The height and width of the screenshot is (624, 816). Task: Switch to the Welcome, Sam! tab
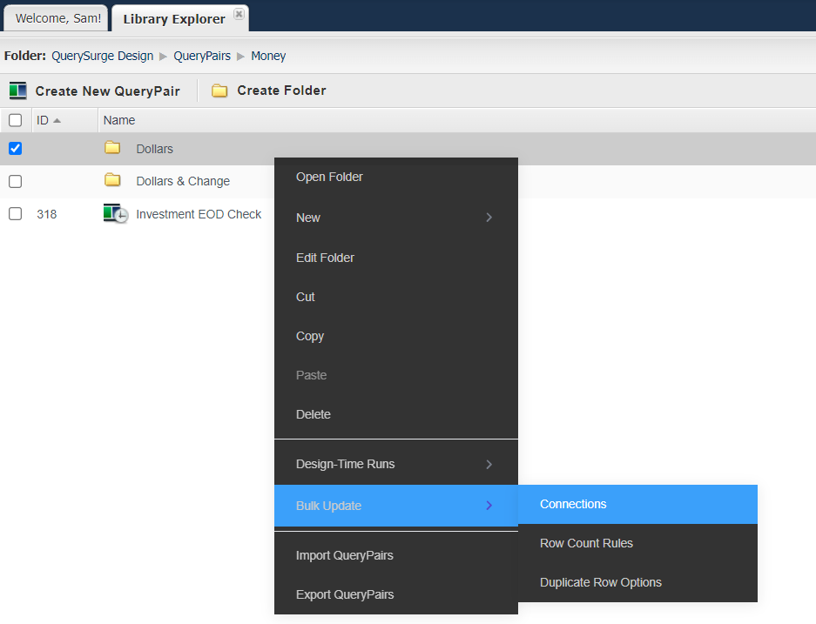[x=57, y=19]
